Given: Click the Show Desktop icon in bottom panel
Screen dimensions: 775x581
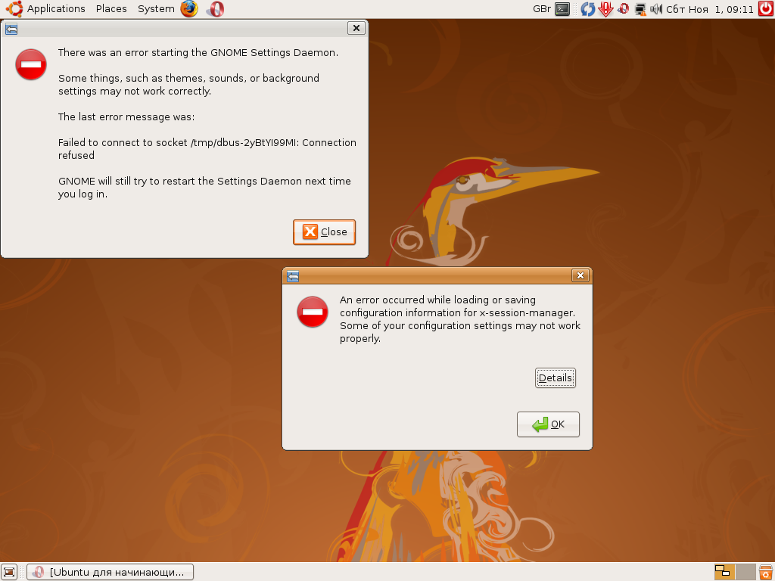Looking at the screenshot, I should coord(9,572).
